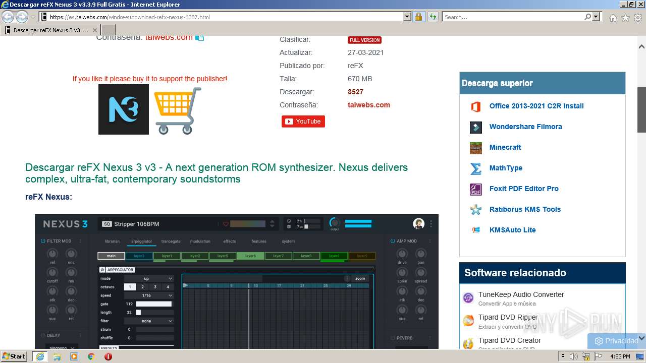The width and height of the screenshot is (646, 363).
Task: Close the 'Descargar reFX Nexus 3' tab
Action: (94, 30)
